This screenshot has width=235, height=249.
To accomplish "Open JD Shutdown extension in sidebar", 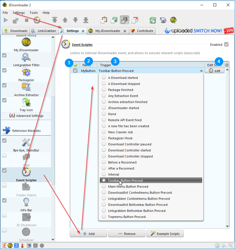I will click(x=26, y=220).
